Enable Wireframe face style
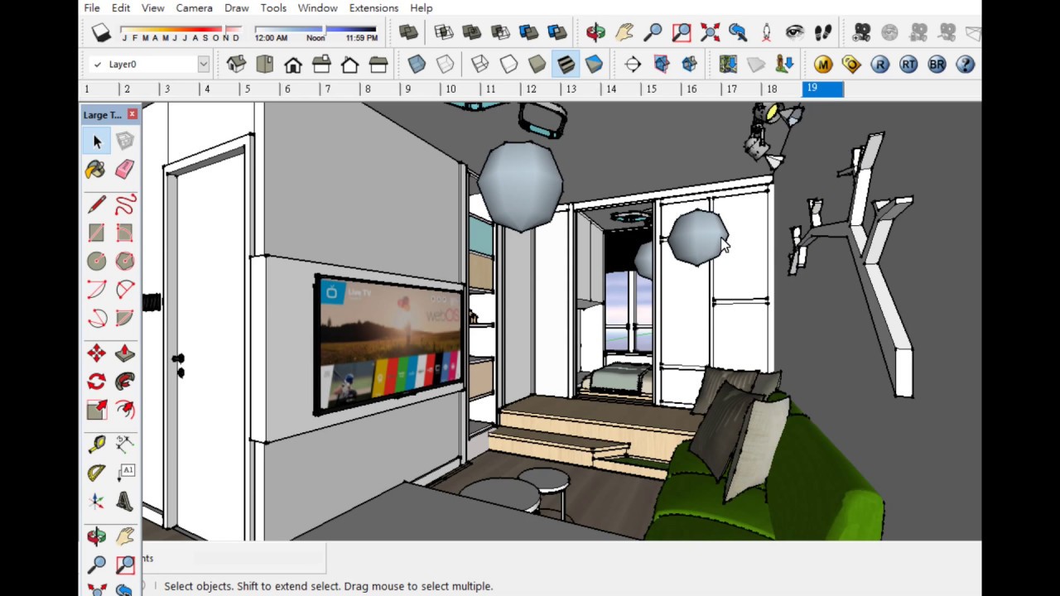The width and height of the screenshot is (1060, 596). [x=479, y=64]
